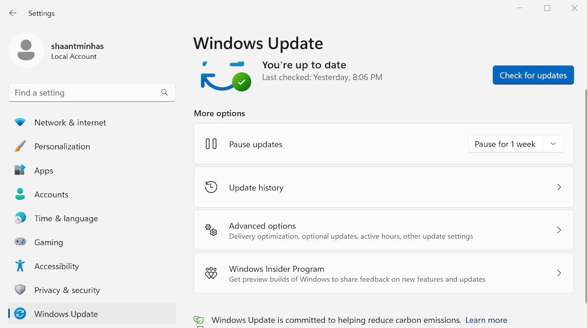Screen dimensions: 587x328
Task: Open the Learn more link about carbon emissions
Action: tap(486, 320)
